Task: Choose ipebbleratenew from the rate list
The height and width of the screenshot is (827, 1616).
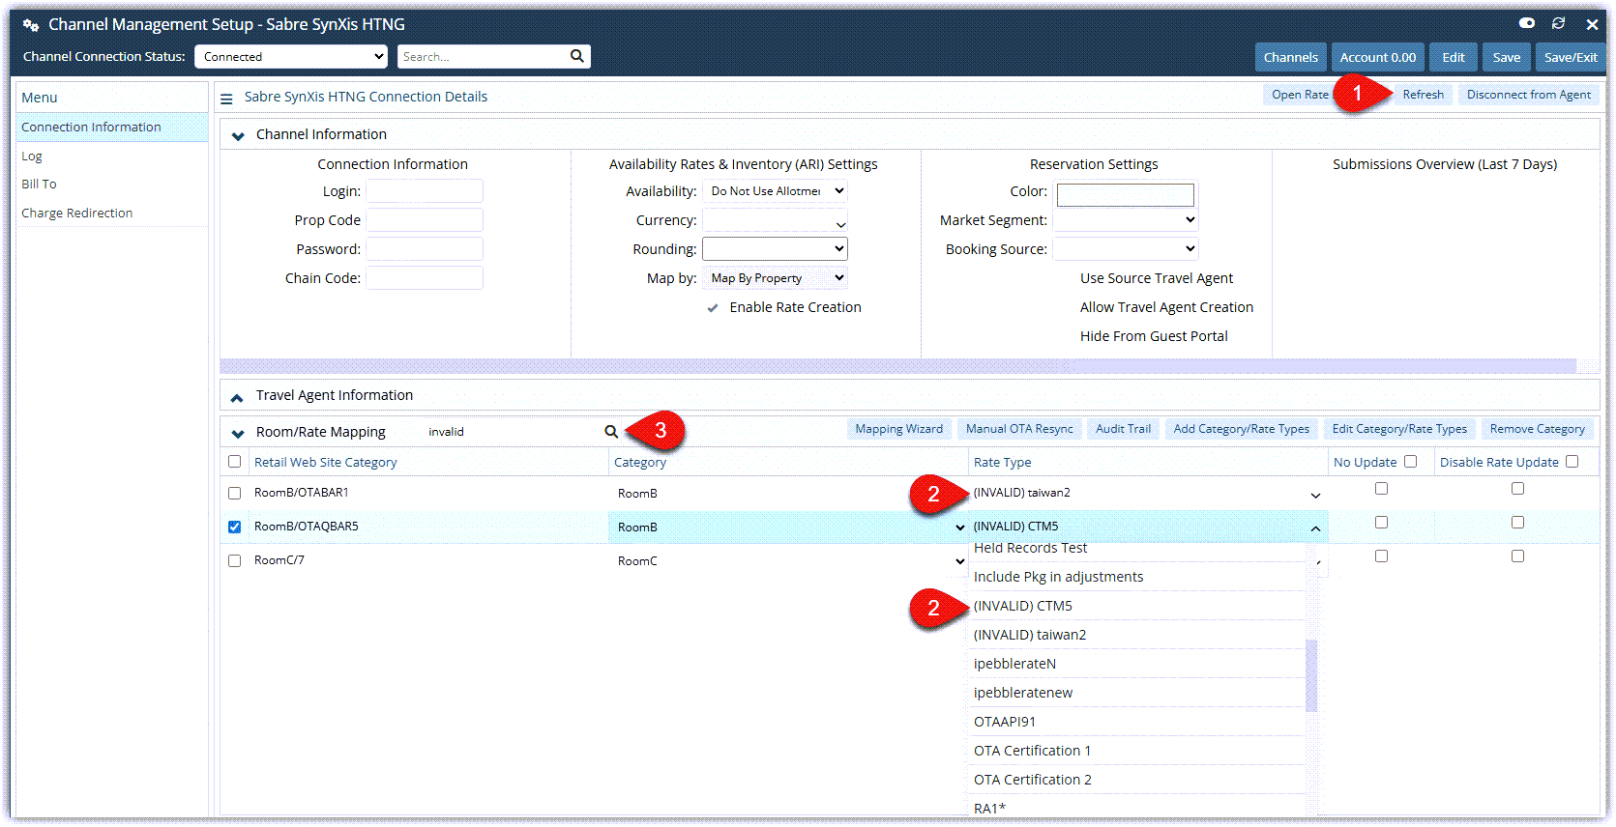Action: point(1137,693)
